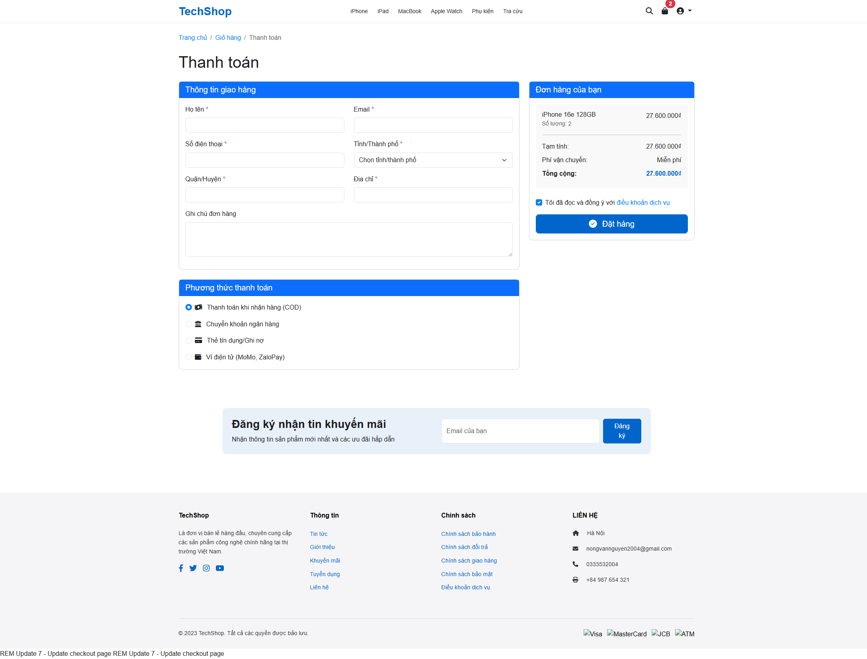Focus the Họ tên input field
867x659 pixels.
point(265,125)
